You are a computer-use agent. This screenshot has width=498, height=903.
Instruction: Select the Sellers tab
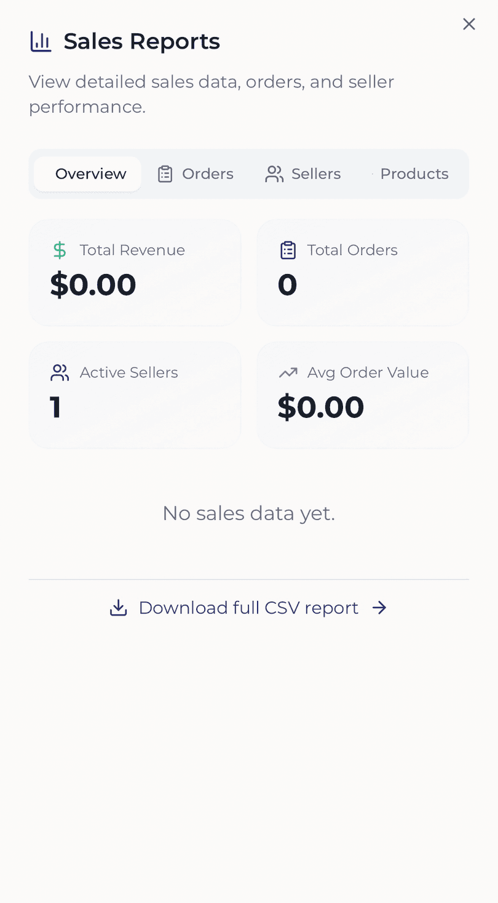click(302, 174)
